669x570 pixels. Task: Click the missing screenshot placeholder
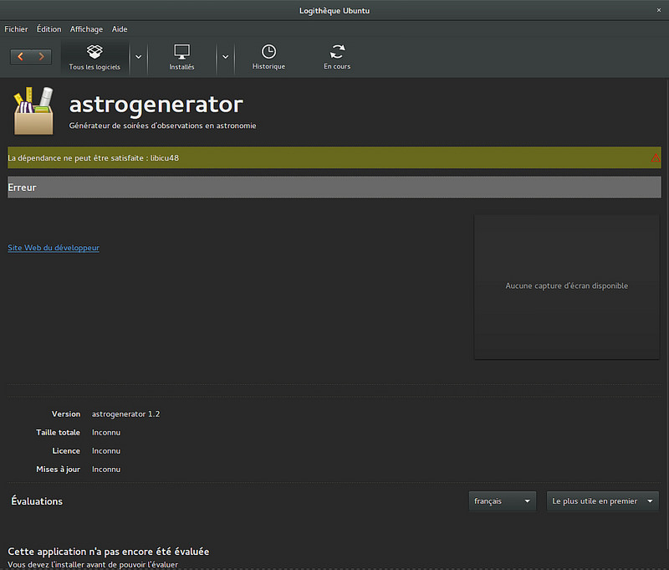pyautogui.click(x=567, y=286)
